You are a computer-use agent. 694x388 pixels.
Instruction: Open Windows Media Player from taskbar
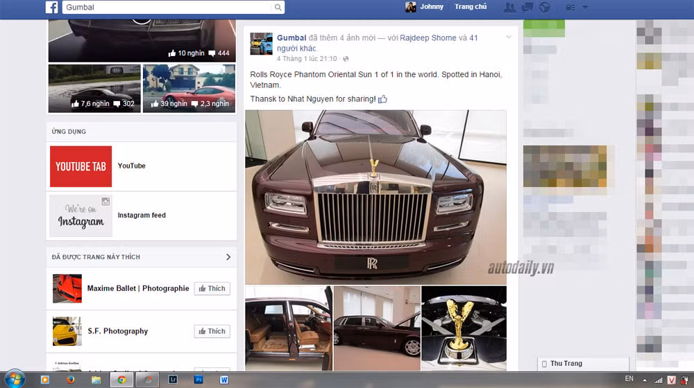[44, 380]
